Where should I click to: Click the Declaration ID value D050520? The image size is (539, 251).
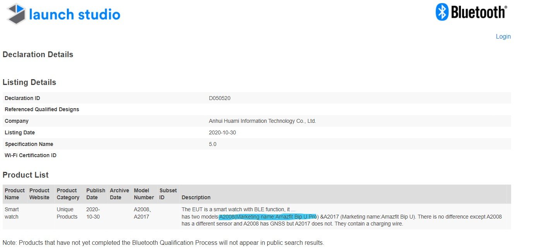[219, 98]
